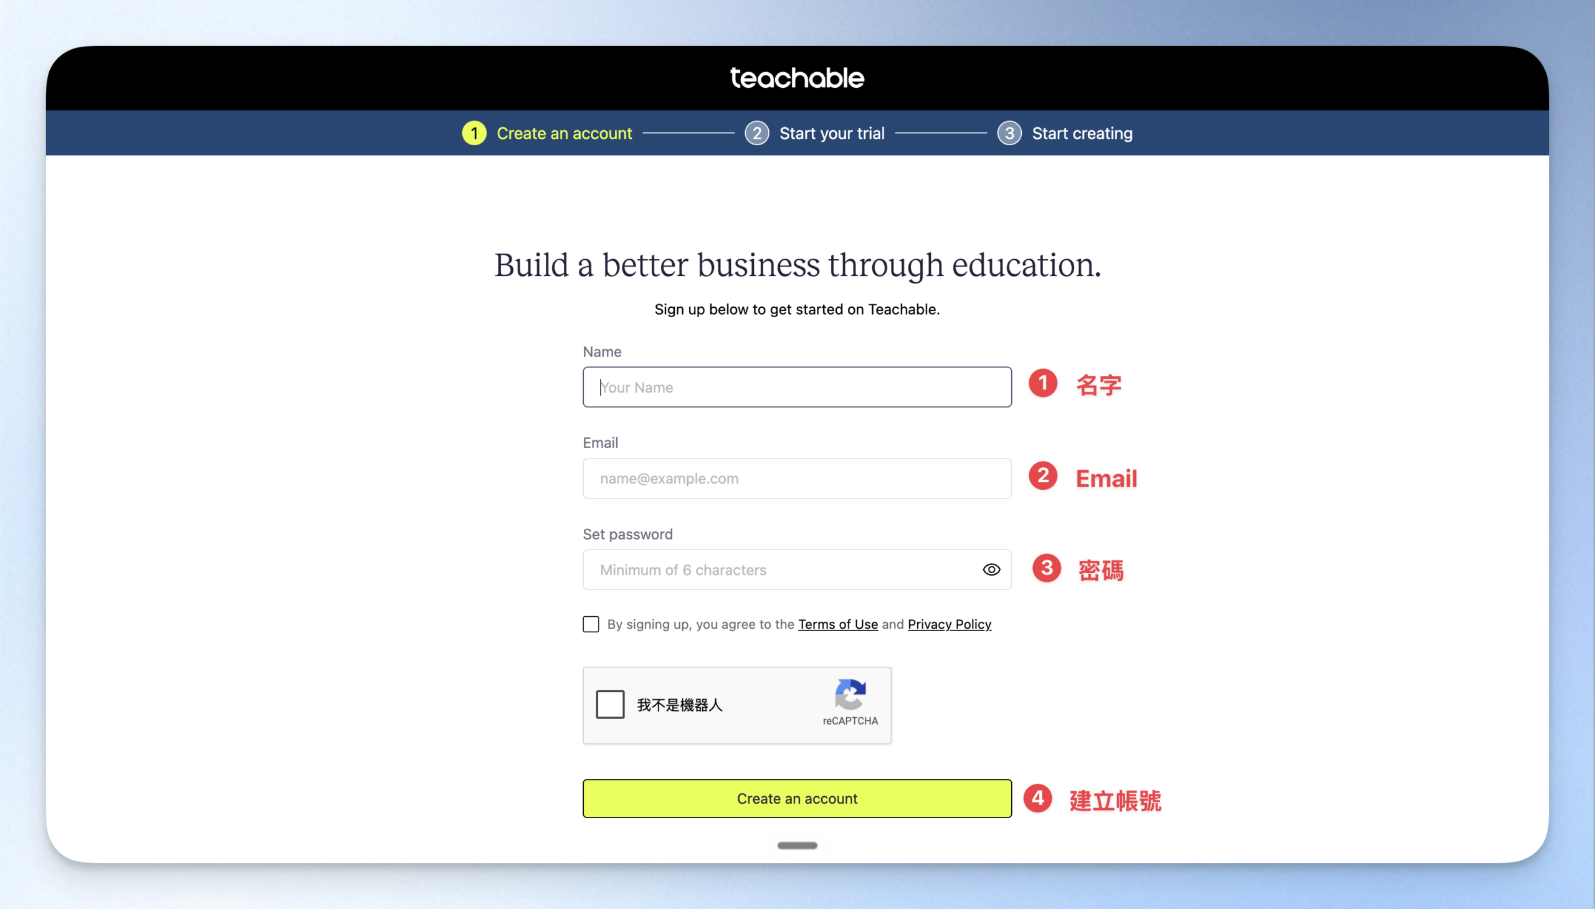
Task: Check the Terms of Use agreement checkbox
Action: click(591, 624)
